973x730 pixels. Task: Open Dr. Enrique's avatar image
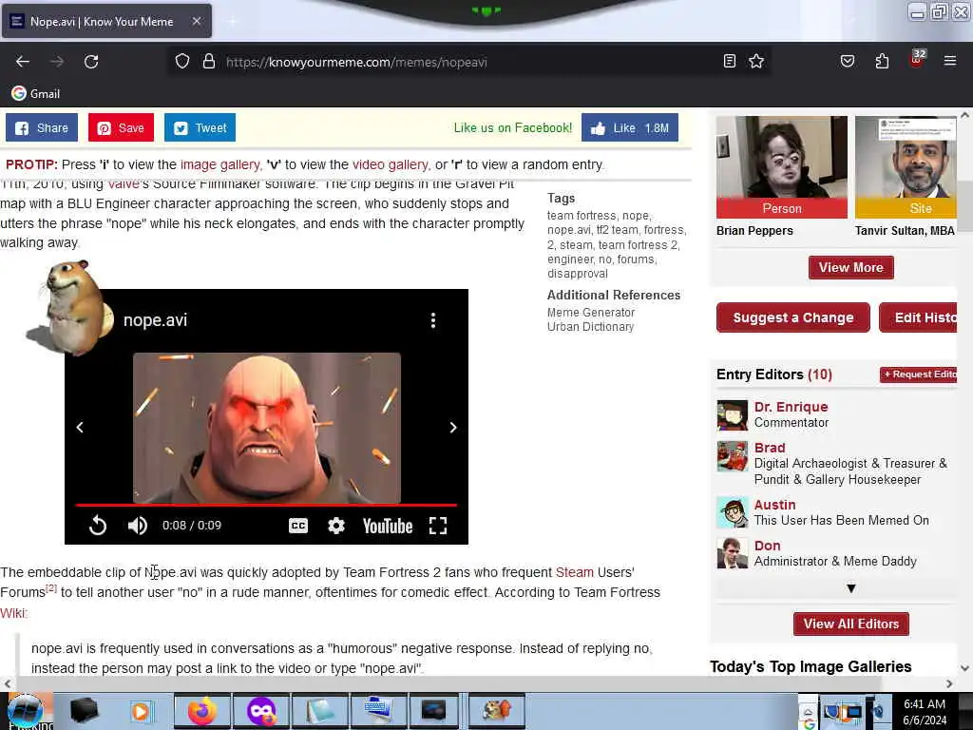(x=733, y=415)
